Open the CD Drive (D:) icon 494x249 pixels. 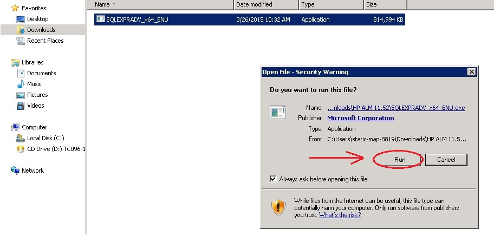[21, 149]
